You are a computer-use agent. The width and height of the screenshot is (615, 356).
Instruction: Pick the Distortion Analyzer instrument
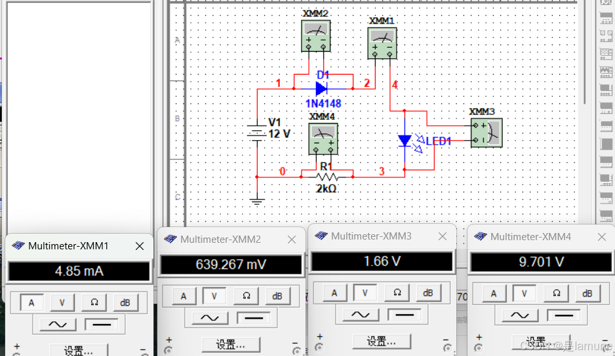coord(606,198)
